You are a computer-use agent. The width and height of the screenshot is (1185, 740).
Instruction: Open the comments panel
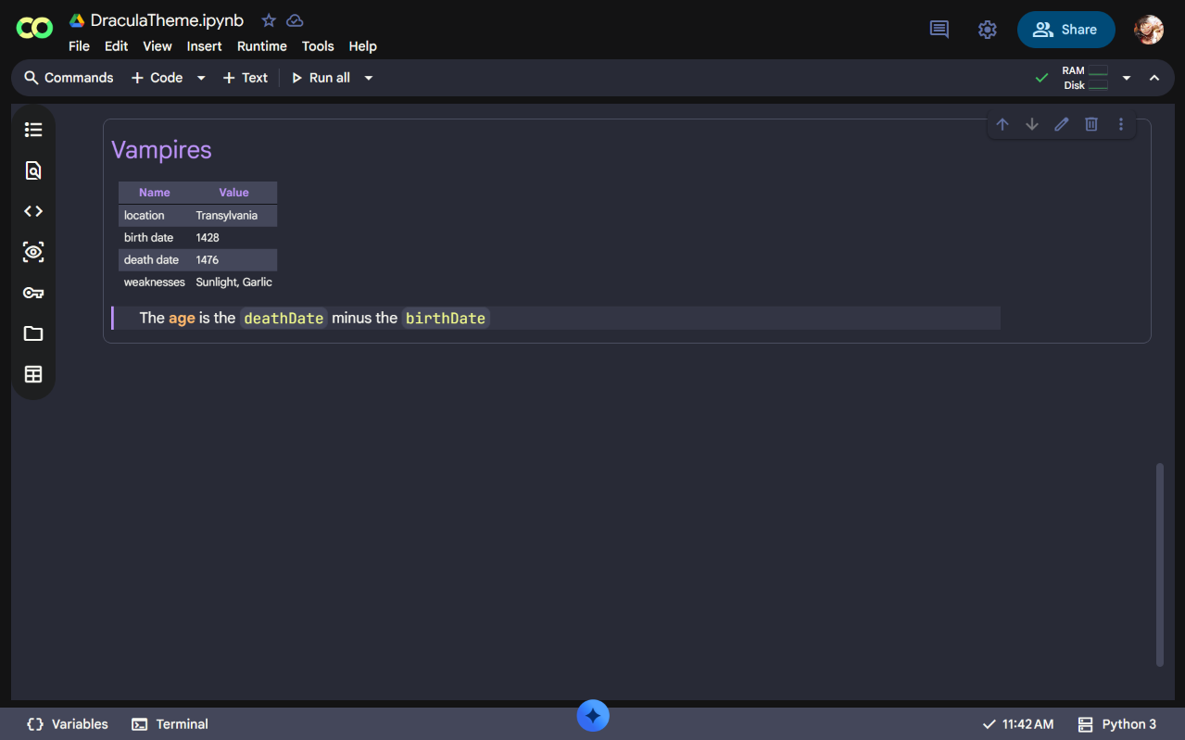(939, 30)
